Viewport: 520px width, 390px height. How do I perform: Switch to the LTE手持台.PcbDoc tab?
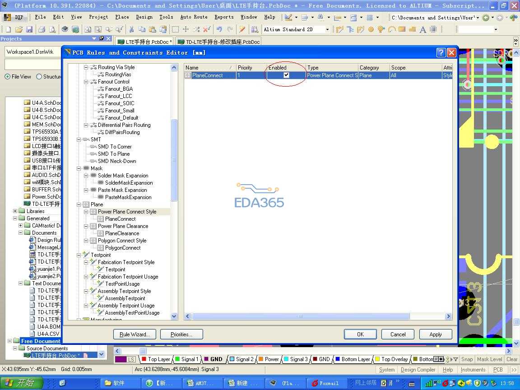[x=145, y=42]
